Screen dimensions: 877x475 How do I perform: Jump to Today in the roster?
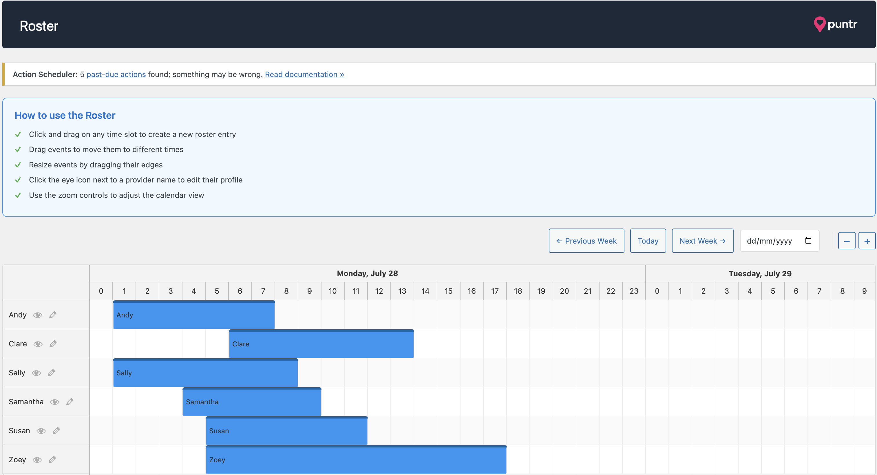pyautogui.click(x=648, y=241)
